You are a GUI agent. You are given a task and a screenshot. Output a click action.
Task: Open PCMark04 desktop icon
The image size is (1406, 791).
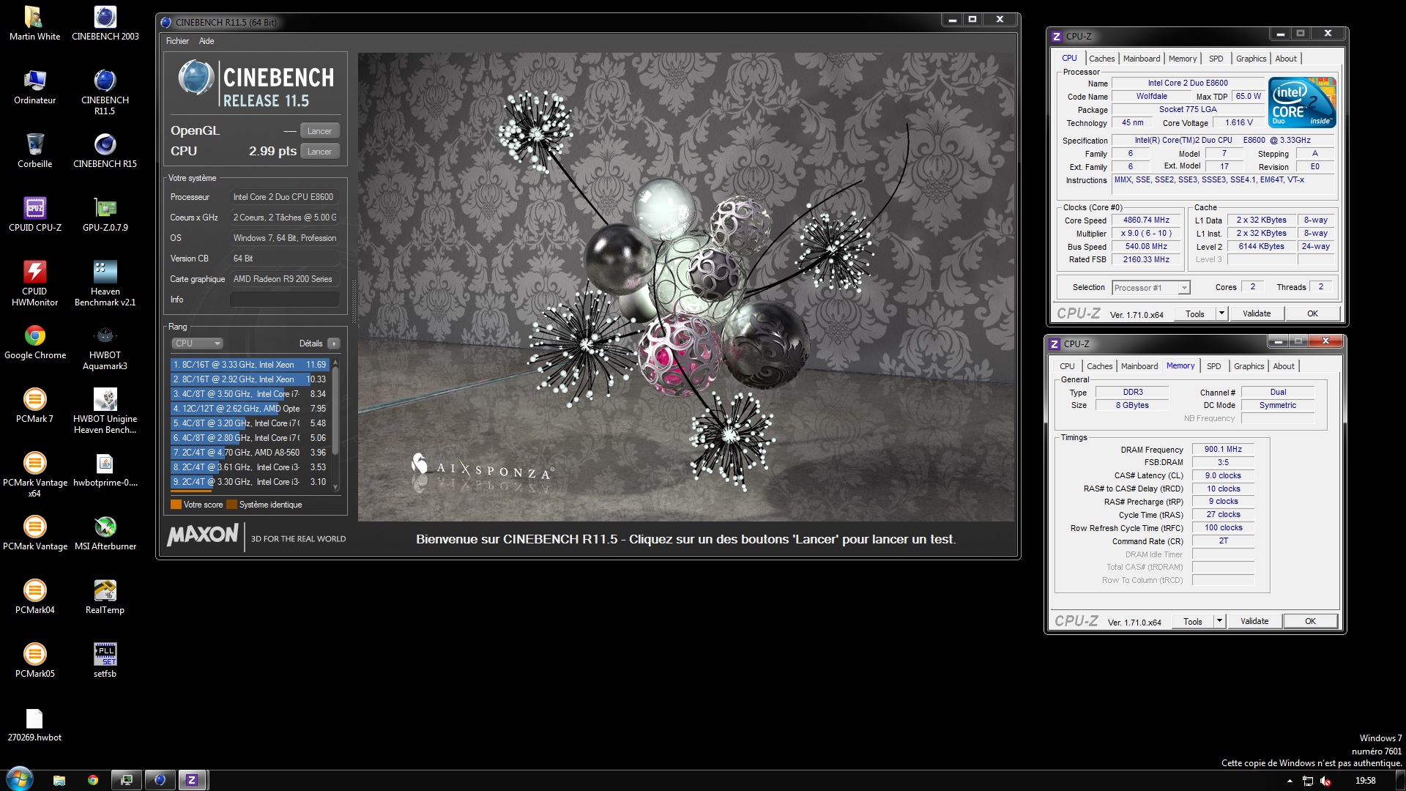[34, 597]
